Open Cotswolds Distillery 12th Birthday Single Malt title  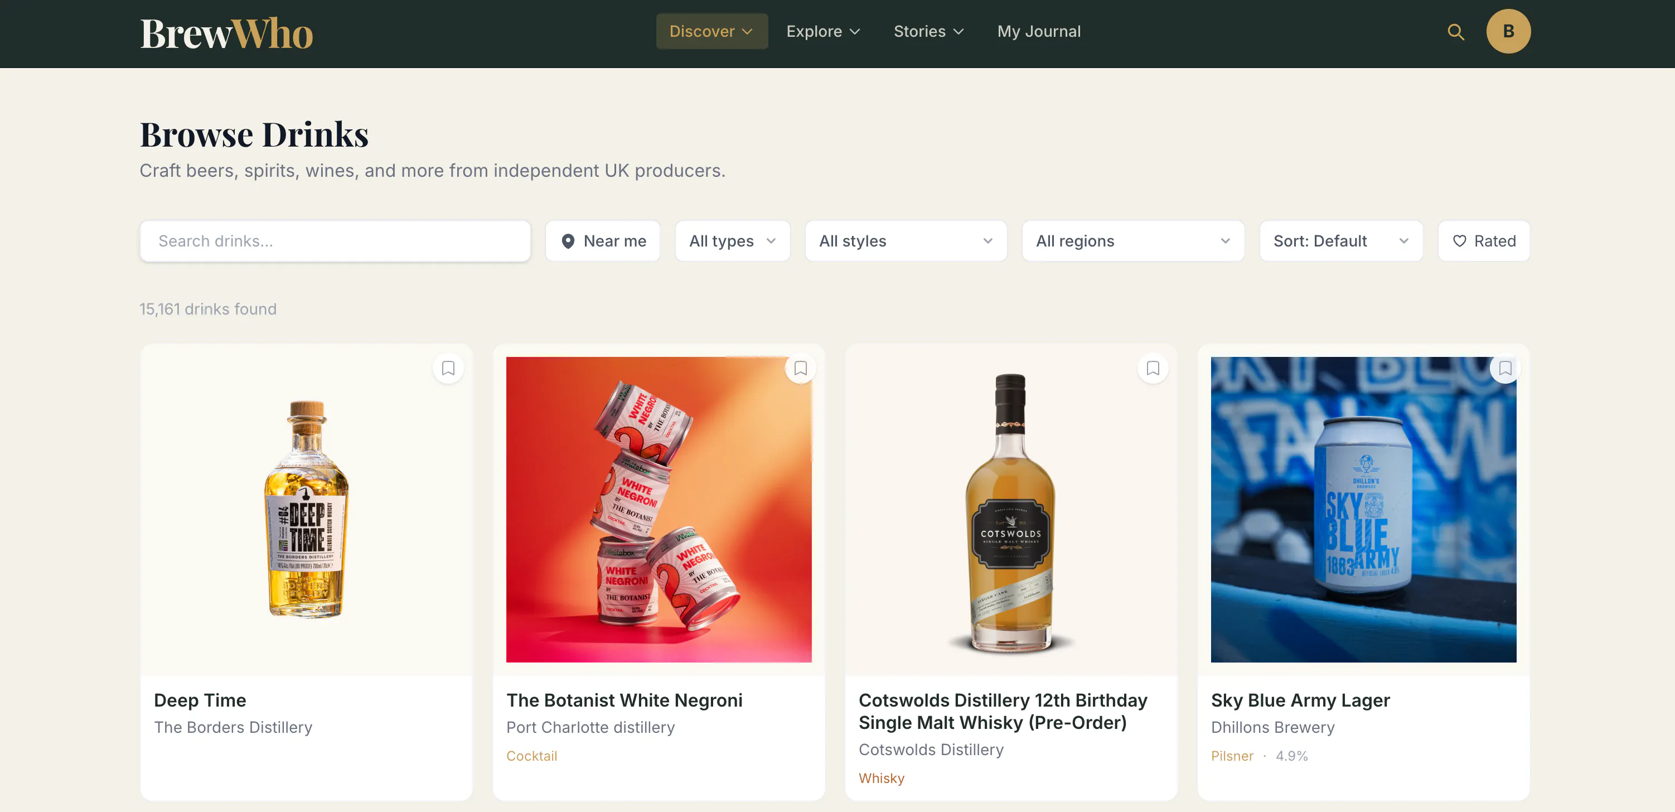pyautogui.click(x=1003, y=711)
